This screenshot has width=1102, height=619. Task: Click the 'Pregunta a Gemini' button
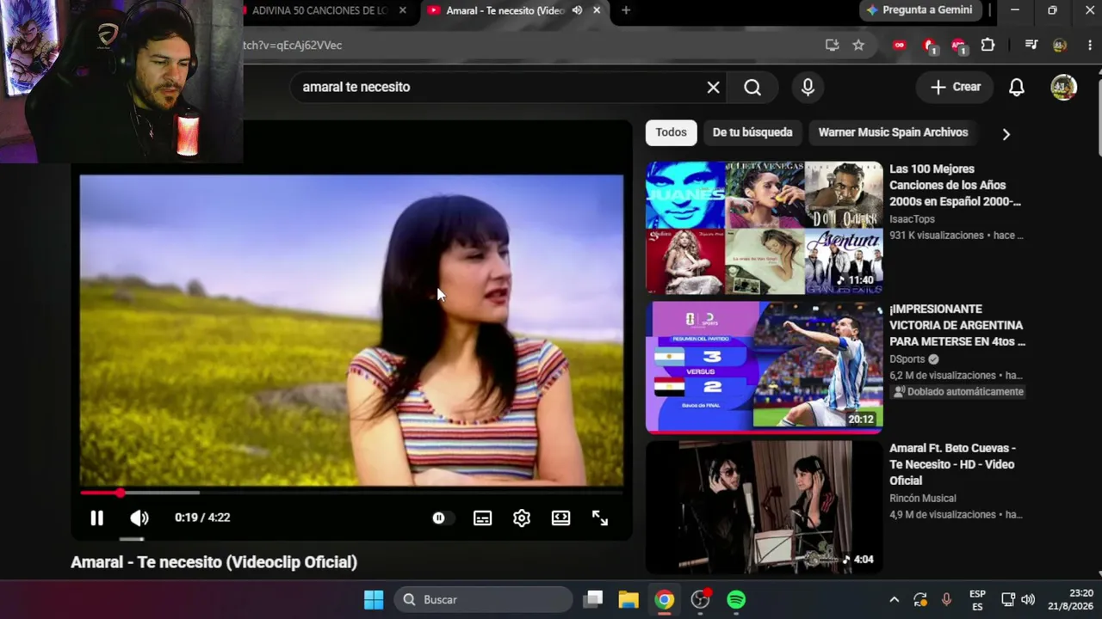(x=919, y=10)
